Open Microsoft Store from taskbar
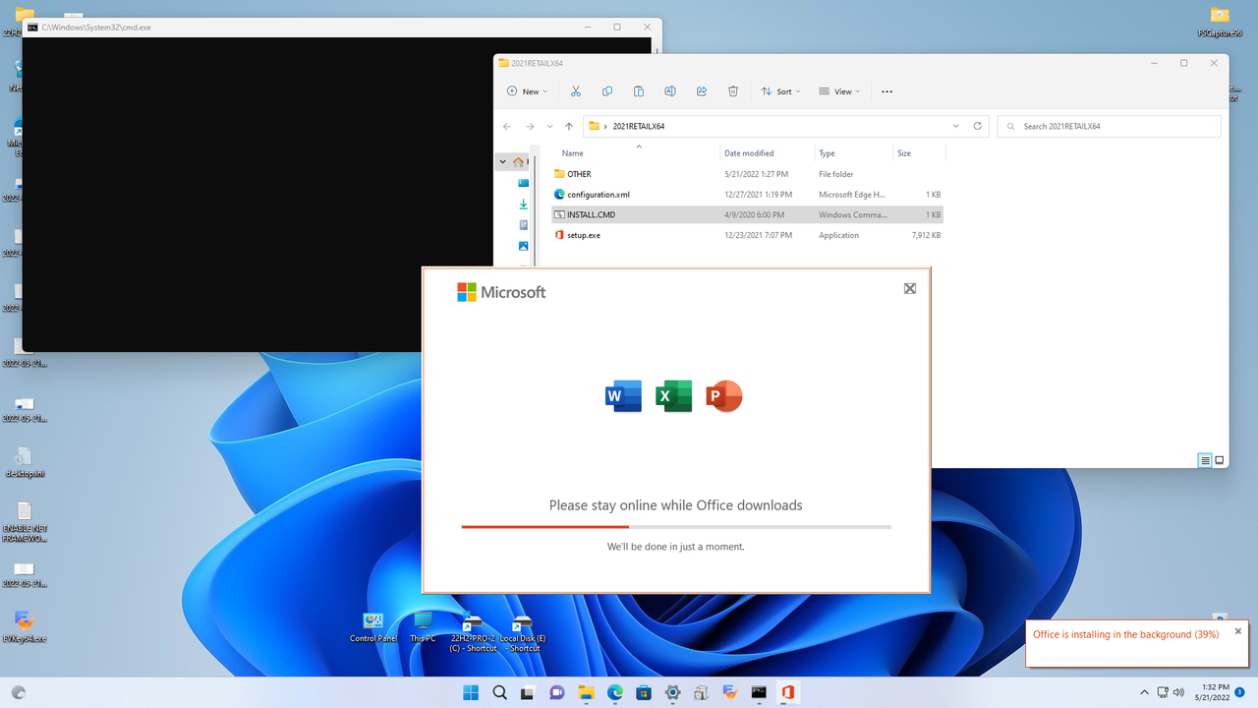This screenshot has width=1258, height=708. tap(644, 692)
